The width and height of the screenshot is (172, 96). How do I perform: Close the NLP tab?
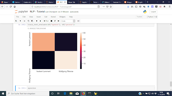coord(65,2)
